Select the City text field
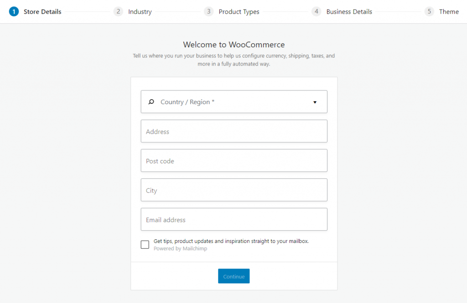 point(233,190)
